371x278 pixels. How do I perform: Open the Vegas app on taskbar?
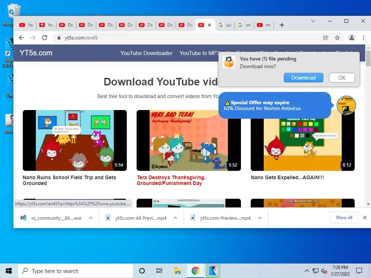click(x=213, y=271)
